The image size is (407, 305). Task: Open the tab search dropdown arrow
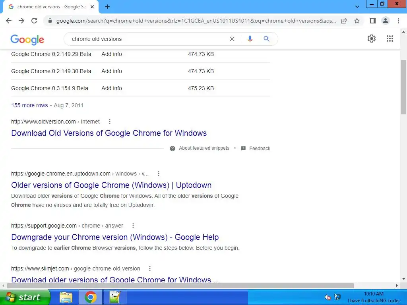coord(357,7)
